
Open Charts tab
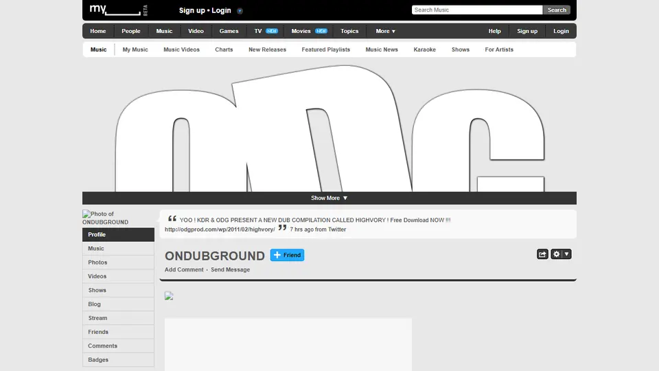tap(224, 49)
